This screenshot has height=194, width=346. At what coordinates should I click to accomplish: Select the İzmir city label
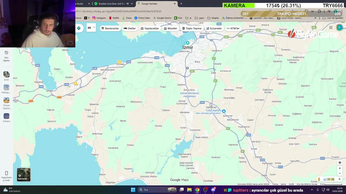[x=188, y=47]
